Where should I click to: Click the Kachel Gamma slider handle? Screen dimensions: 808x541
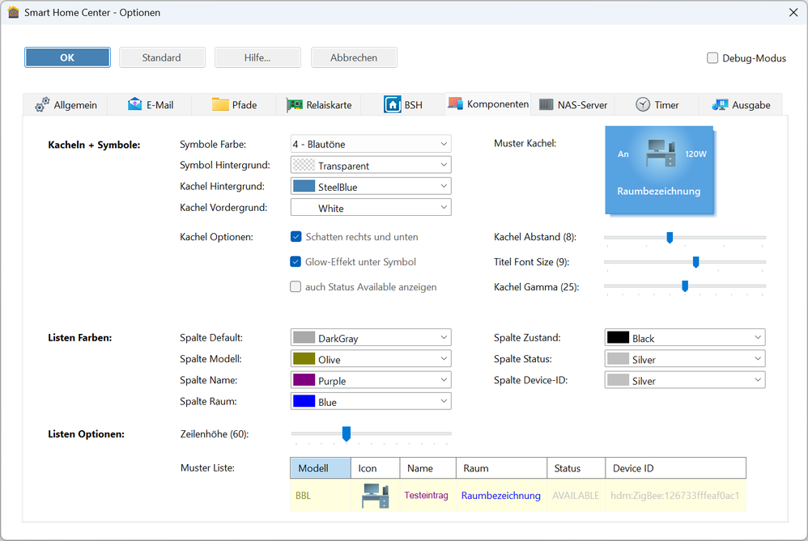685,285
